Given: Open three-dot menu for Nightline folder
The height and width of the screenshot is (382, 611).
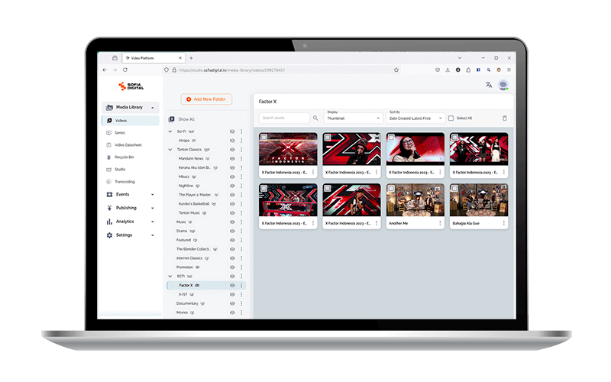Looking at the screenshot, I should point(241,186).
